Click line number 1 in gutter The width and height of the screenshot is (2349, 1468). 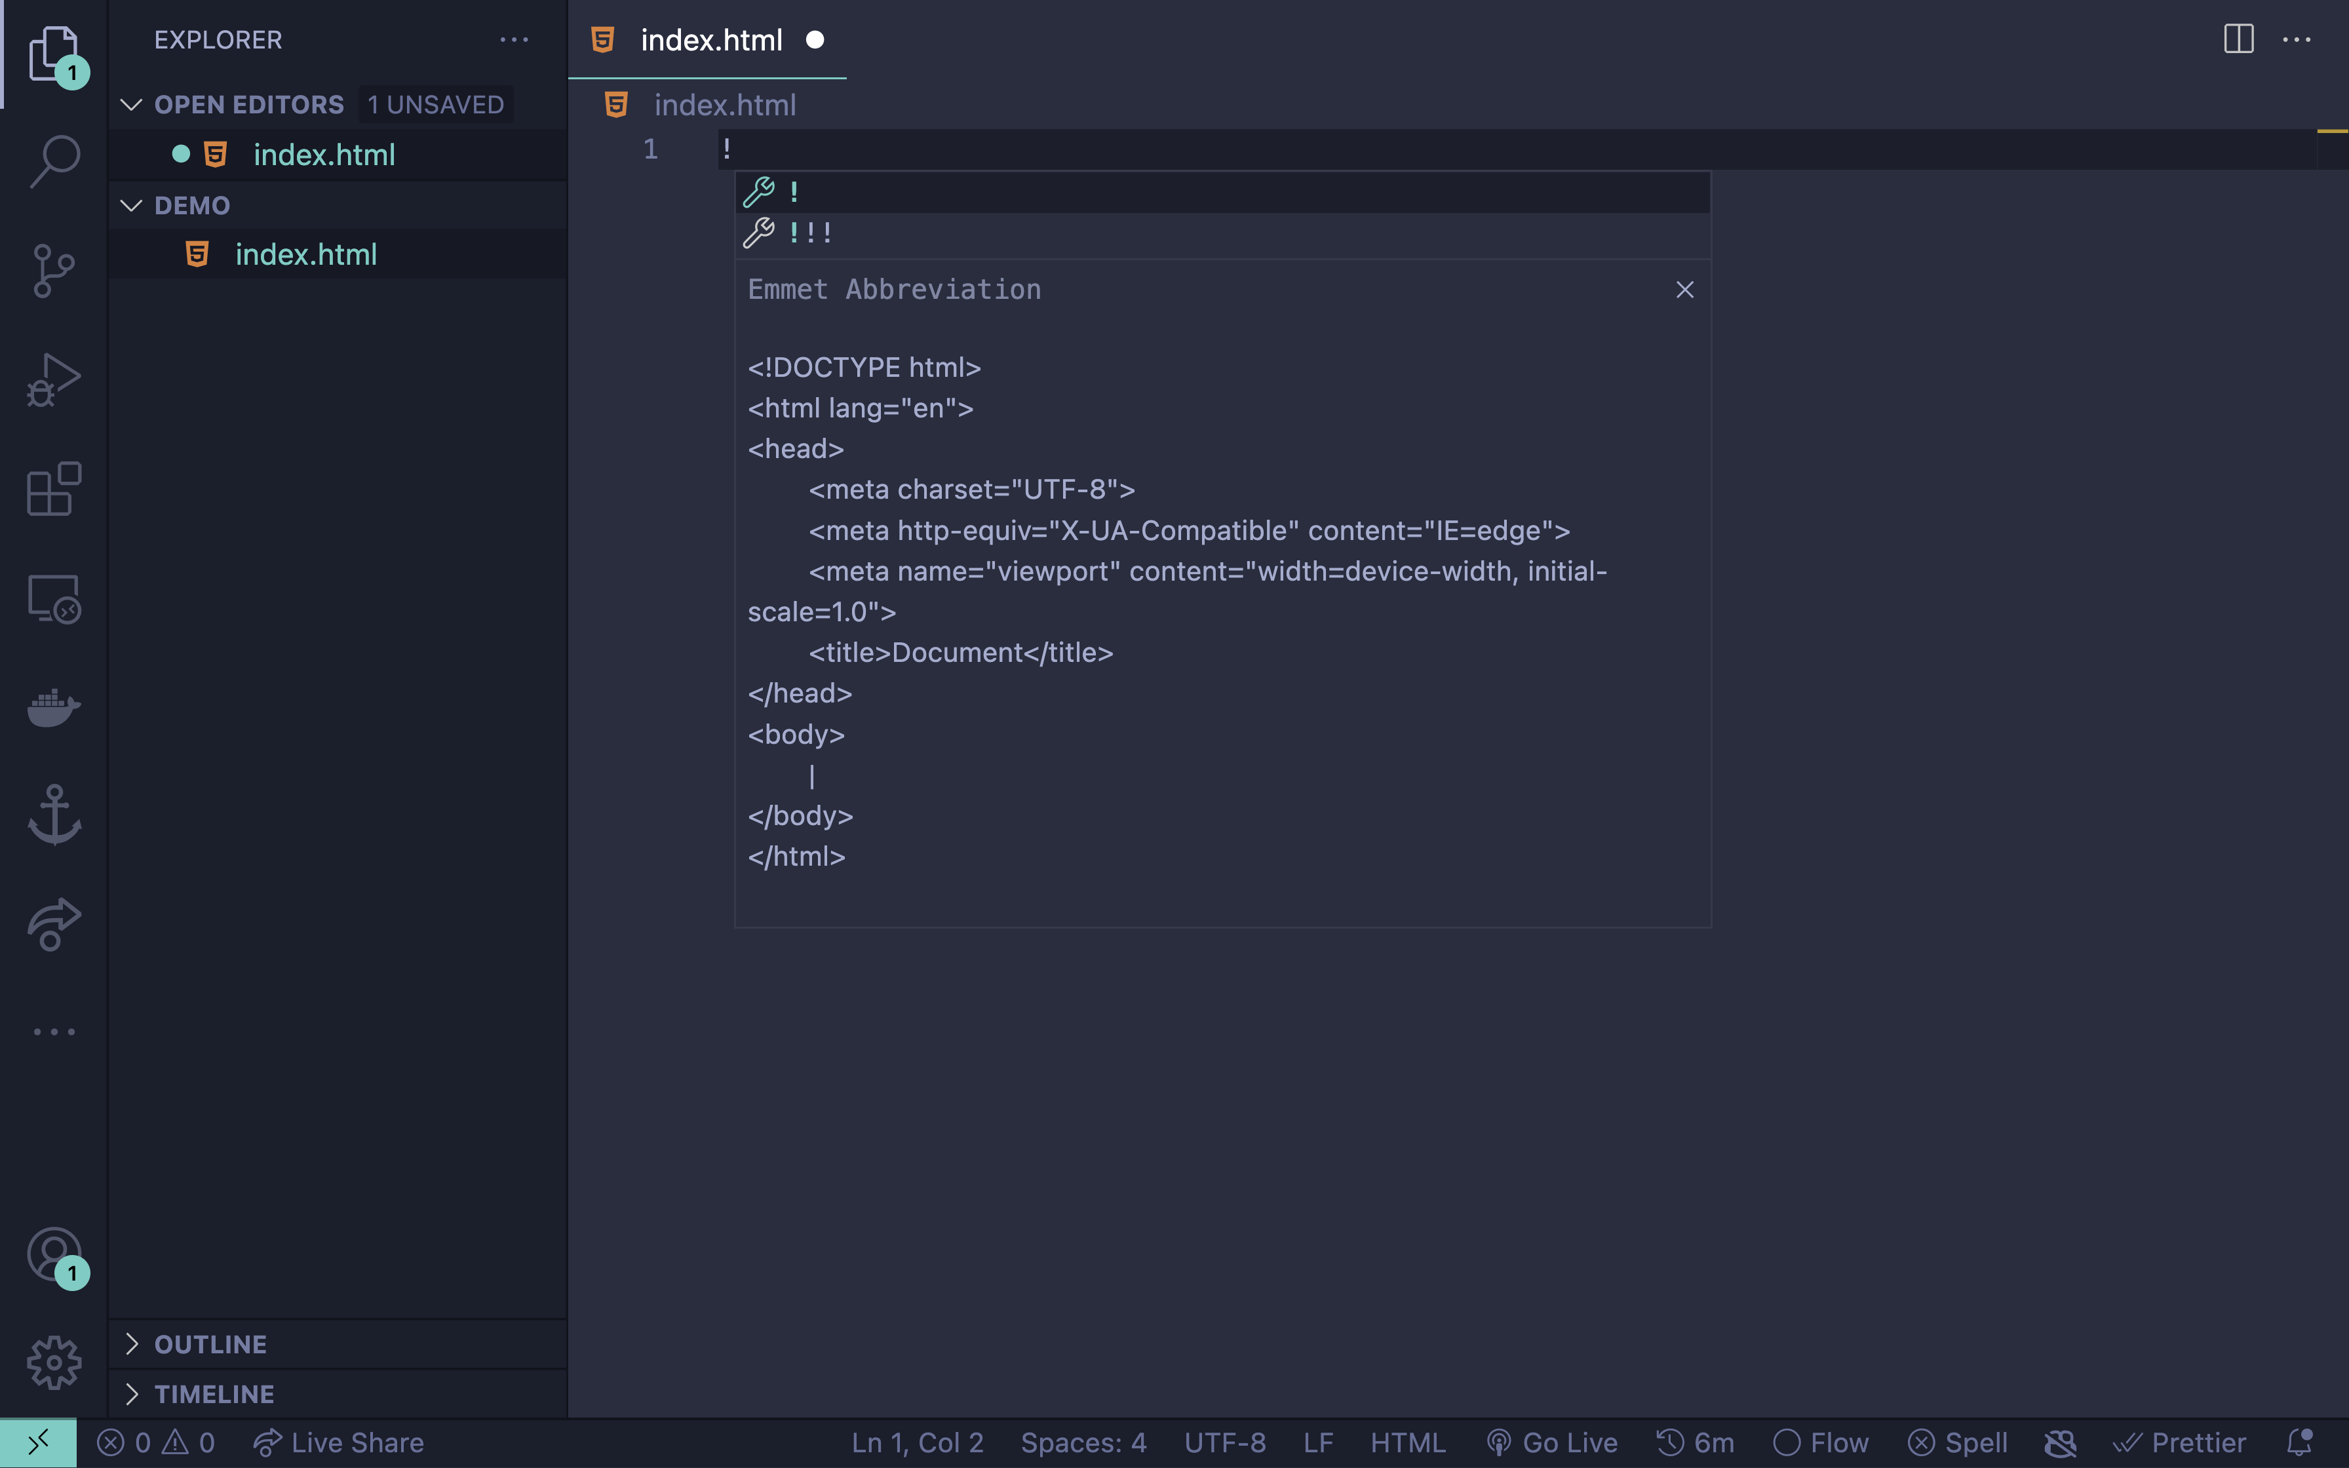650,149
